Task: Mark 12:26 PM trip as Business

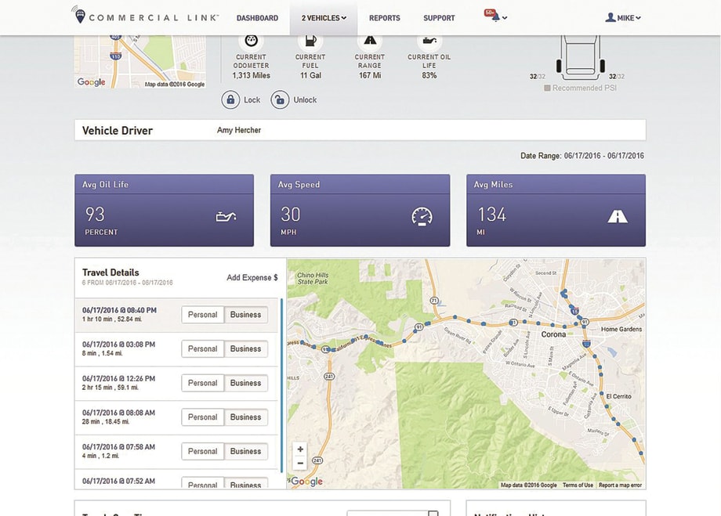Action: [245, 383]
